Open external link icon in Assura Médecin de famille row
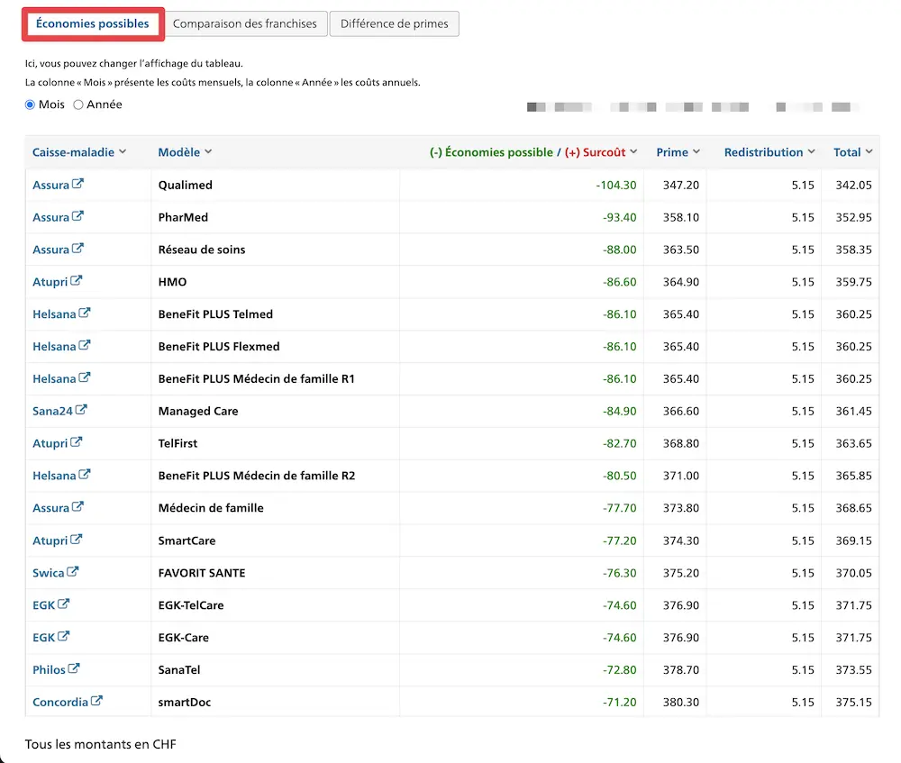Screen dimensions: 901x763 [x=77, y=507]
